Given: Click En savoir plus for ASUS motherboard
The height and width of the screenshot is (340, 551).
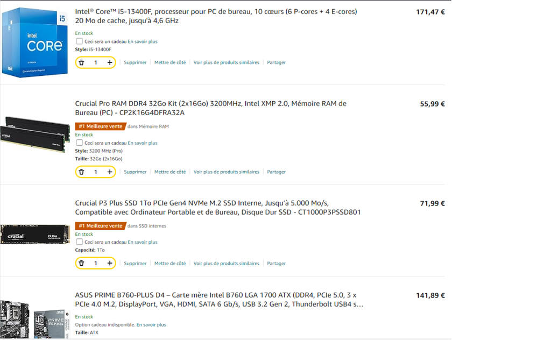Looking at the screenshot, I should 151,325.
